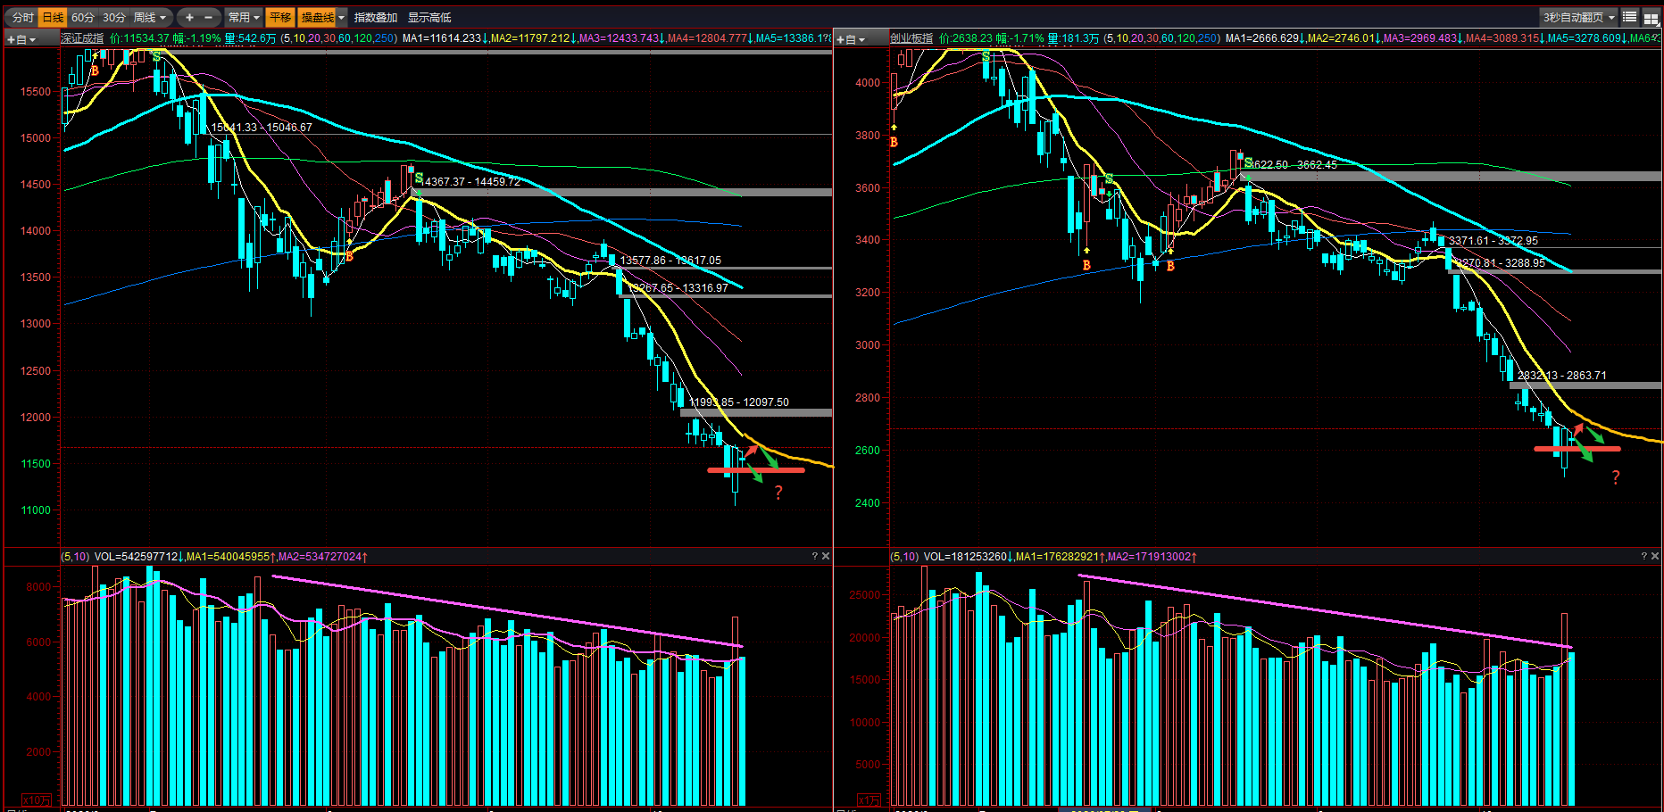Click the 深证成指 index name label
The width and height of the screenshot is (1664, 812).
pos(82,38)
